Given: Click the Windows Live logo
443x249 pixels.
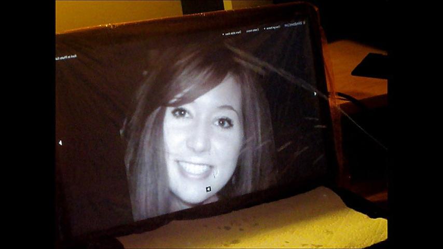Looking at the screenshot, I should click(x=295, y=24).
